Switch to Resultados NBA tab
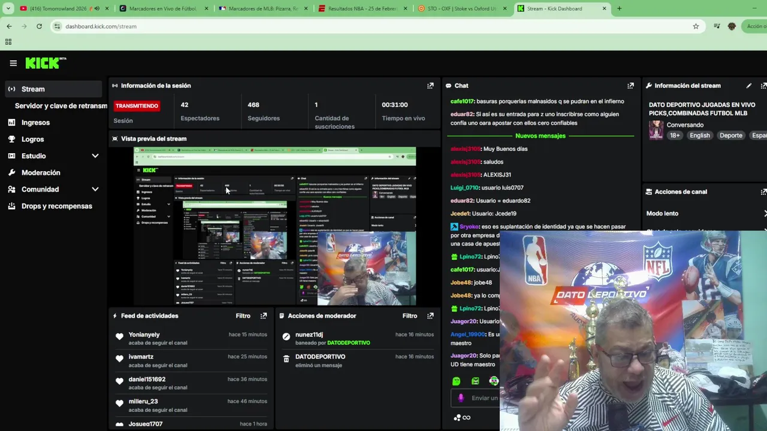The image size is (767, 431). tap(363, 8)
